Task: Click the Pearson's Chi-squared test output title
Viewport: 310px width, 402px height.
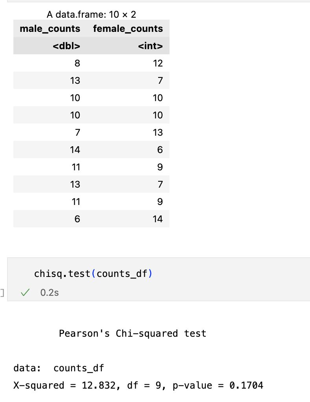Action: click(133, 333)
